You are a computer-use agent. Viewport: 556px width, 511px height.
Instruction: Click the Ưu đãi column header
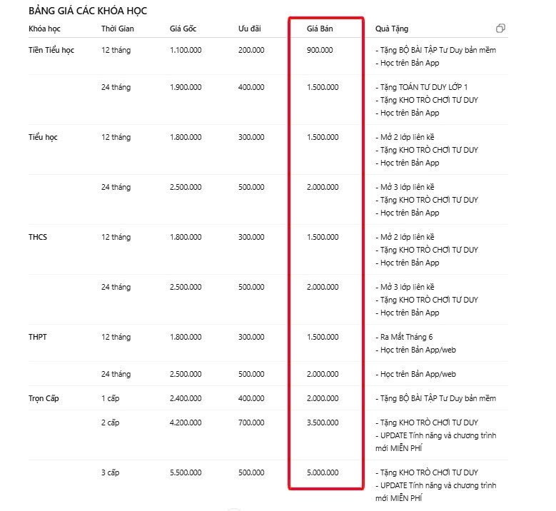249,29
